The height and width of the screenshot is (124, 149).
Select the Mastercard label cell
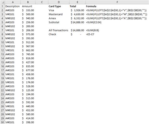56,14
